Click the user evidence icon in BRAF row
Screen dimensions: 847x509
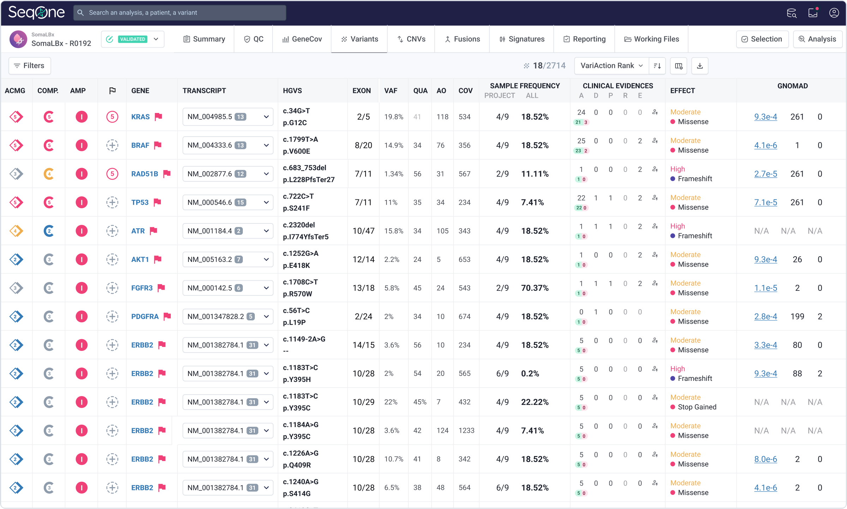coord(655,141)
